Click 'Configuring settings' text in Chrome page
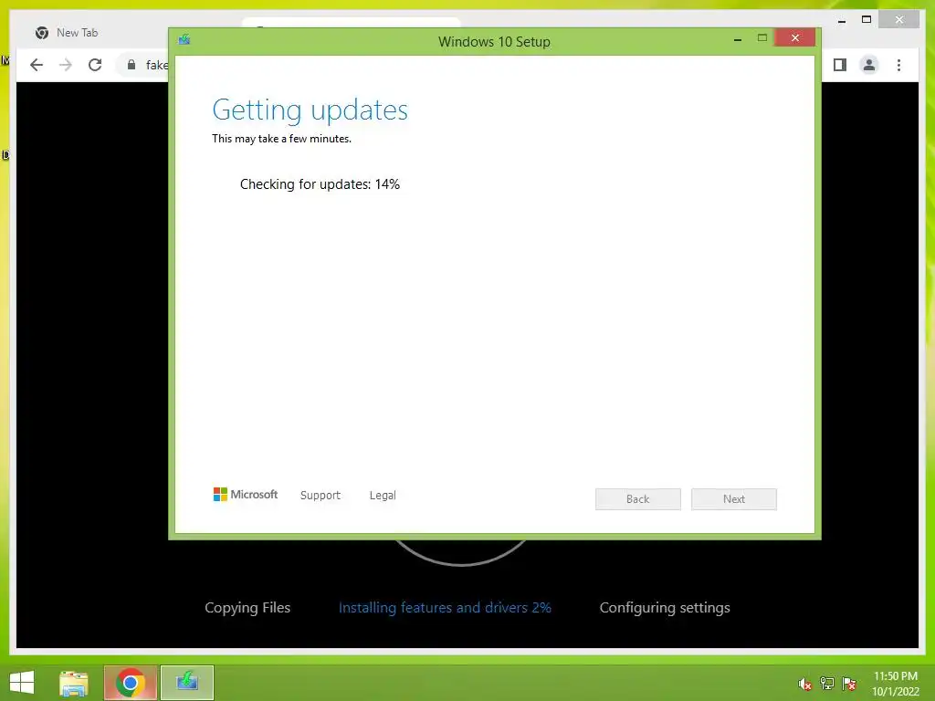This screenshot has height=701, width=935. (665, 607)
